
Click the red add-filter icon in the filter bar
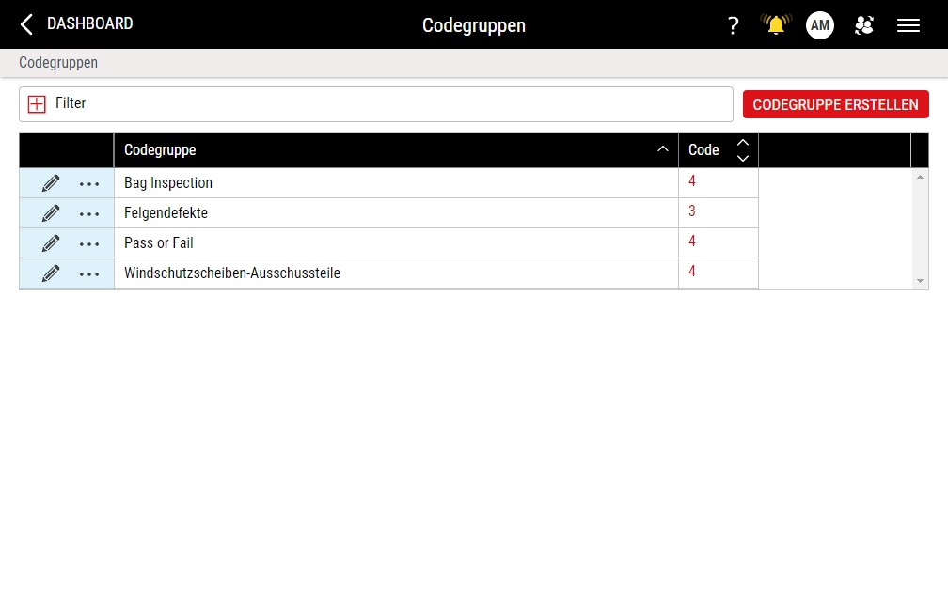[37, 103]
